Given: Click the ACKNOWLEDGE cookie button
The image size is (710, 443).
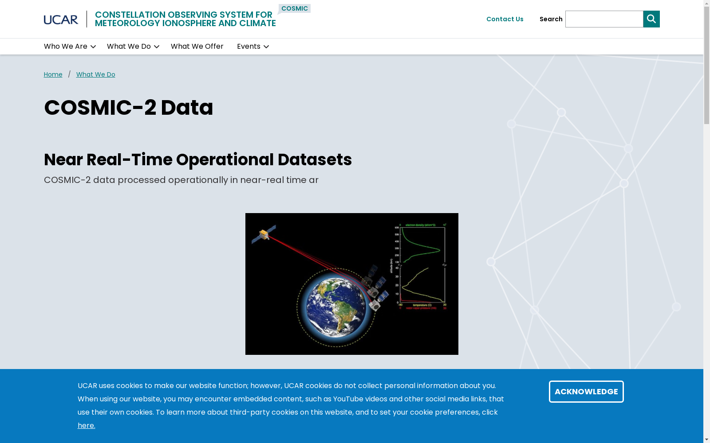Looking at the screenshot, I should click(586, 392).
